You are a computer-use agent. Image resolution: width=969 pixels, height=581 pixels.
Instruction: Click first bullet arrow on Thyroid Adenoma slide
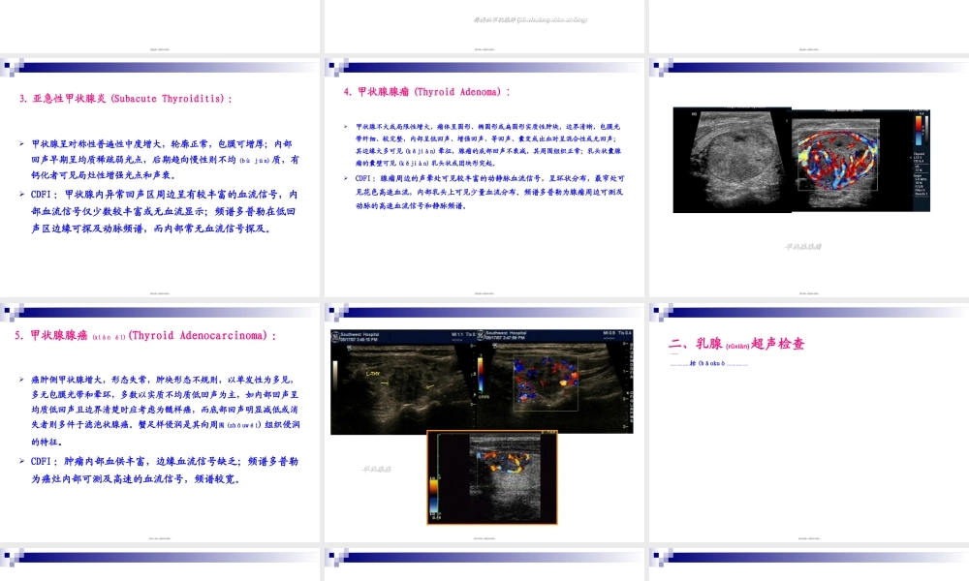pos(347,127)
